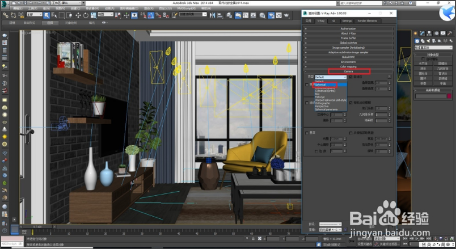The image size is (456, 249).
Task: Open the Create command panel tab
Action: (x=416, y=33)
